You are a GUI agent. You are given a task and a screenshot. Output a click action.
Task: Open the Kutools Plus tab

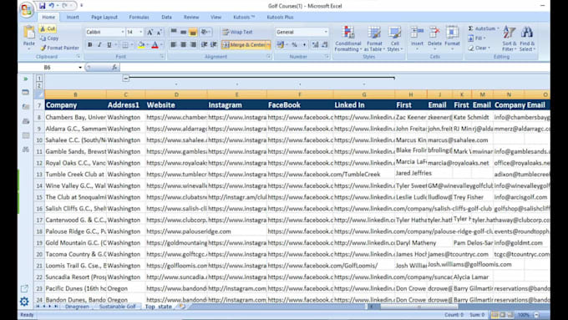[280, 17]
